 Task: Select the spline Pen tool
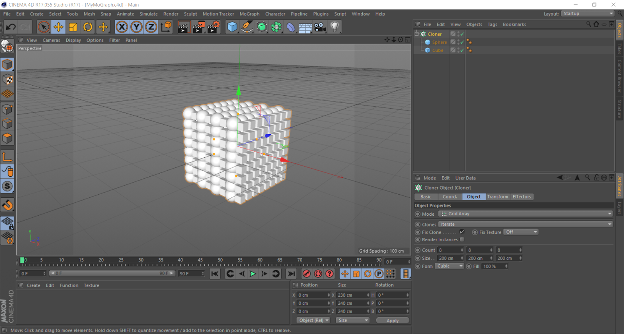[x=247, y=27]
